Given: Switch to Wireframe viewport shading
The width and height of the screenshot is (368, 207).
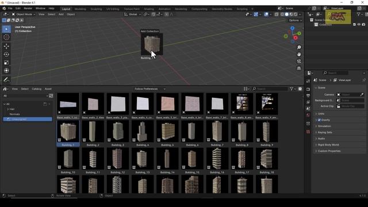Looking at the screenshot, I should point(282,14).
